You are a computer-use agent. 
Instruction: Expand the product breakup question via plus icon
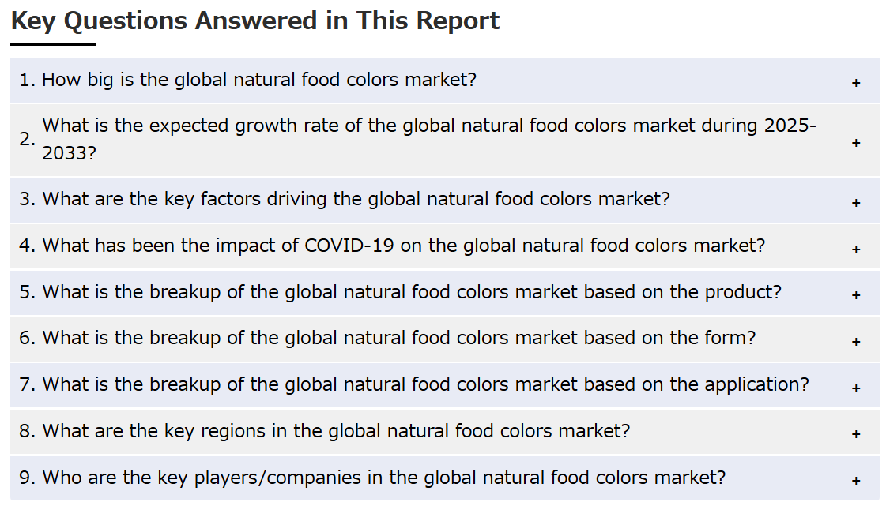tap(855, 295)
